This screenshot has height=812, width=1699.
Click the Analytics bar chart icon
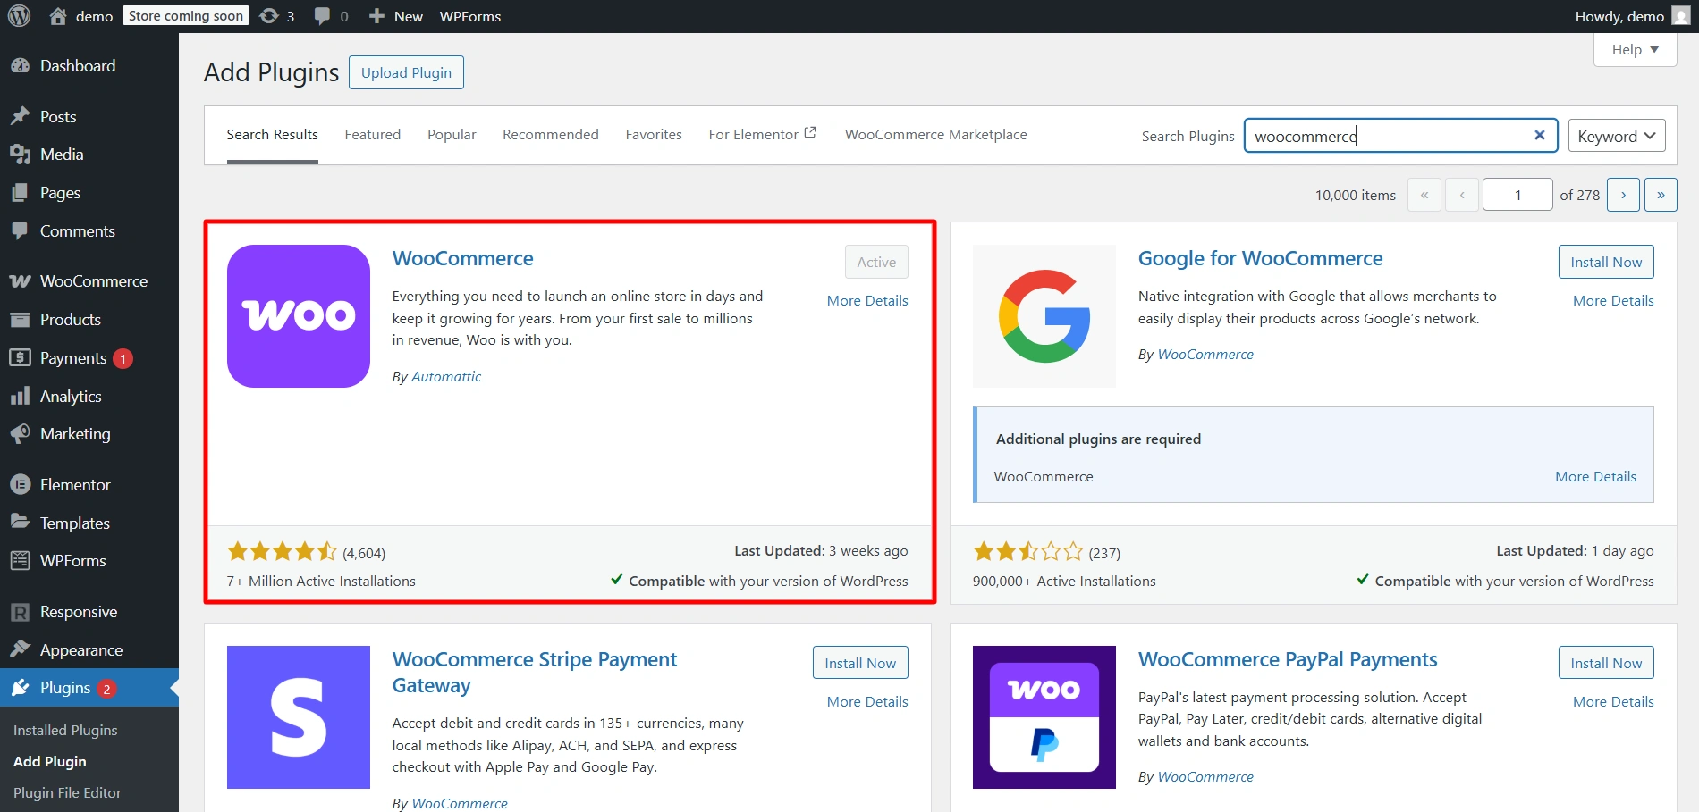[x=20, y=397]
